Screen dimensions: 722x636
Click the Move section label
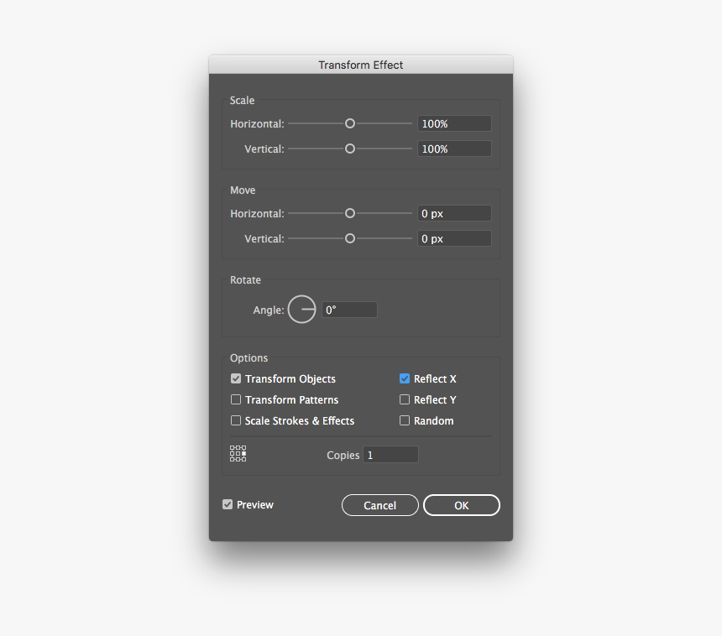click(243, 190)
